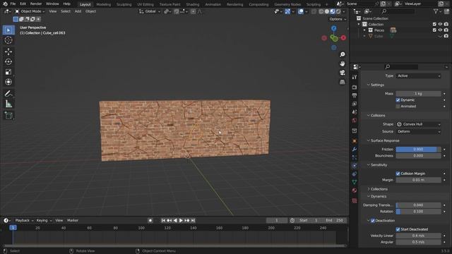
Task: Click the pan view hand icon
Action: (342, 64)
